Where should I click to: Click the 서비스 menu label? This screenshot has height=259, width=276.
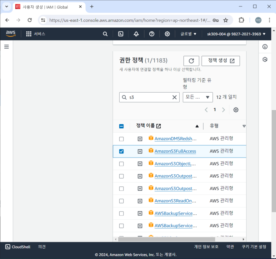(40, 34)
